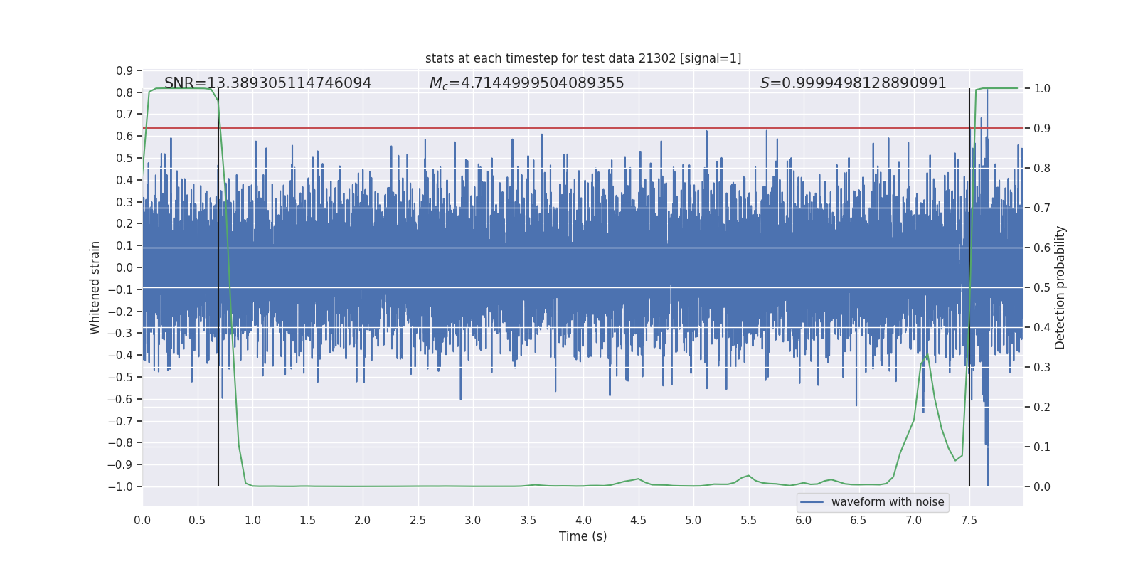The image size is (1138, 569).
Task: Click the left y-axis tick label 0.9
Action: [x=124, y=70]
